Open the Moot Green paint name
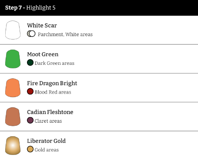 43,54
